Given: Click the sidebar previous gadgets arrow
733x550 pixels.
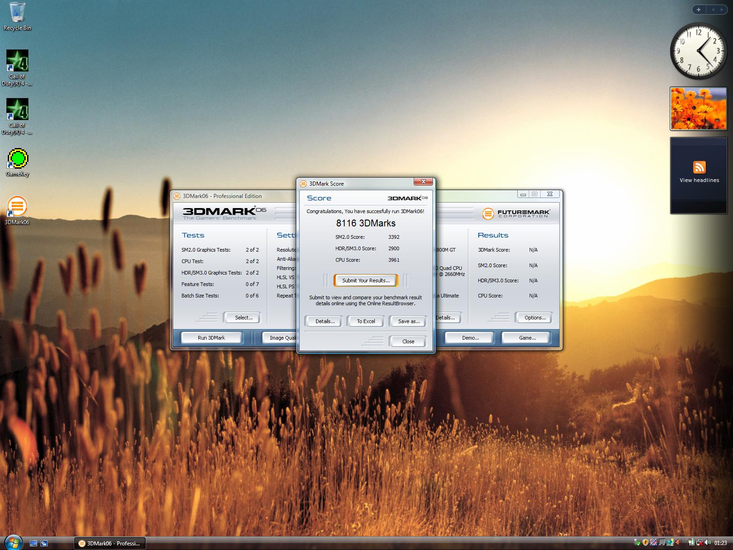Looking at the screenshot, I should 712,9.
